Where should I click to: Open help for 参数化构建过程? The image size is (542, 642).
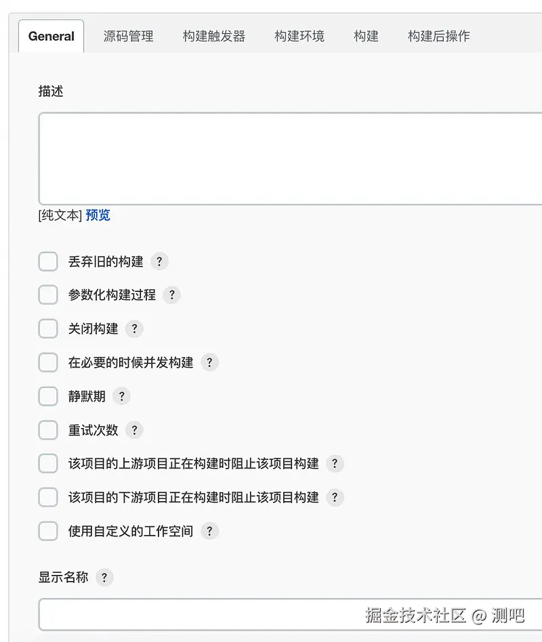171,295
